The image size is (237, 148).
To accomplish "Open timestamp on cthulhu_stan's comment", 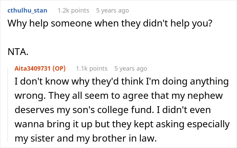I will (112, 11).
